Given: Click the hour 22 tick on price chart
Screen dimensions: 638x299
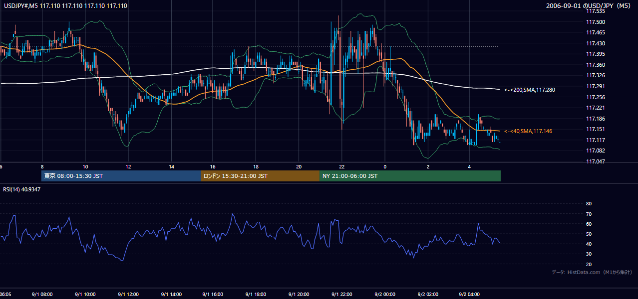Looking at the screenshot, I should click(x=342, y=166).
